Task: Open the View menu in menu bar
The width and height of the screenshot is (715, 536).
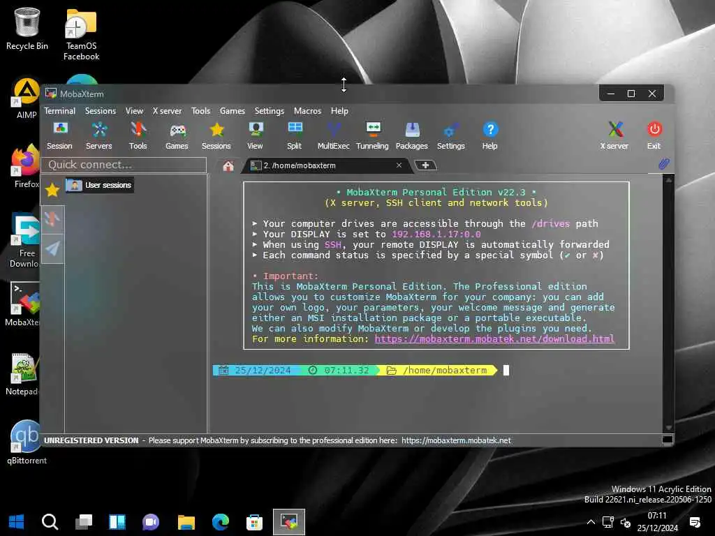Action: (x=135, y=111)
